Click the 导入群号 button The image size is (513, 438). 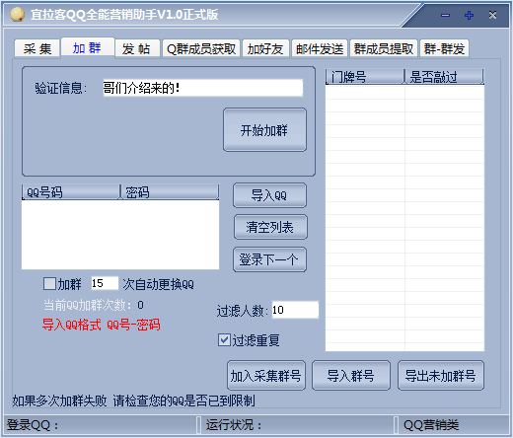point(351,375)
